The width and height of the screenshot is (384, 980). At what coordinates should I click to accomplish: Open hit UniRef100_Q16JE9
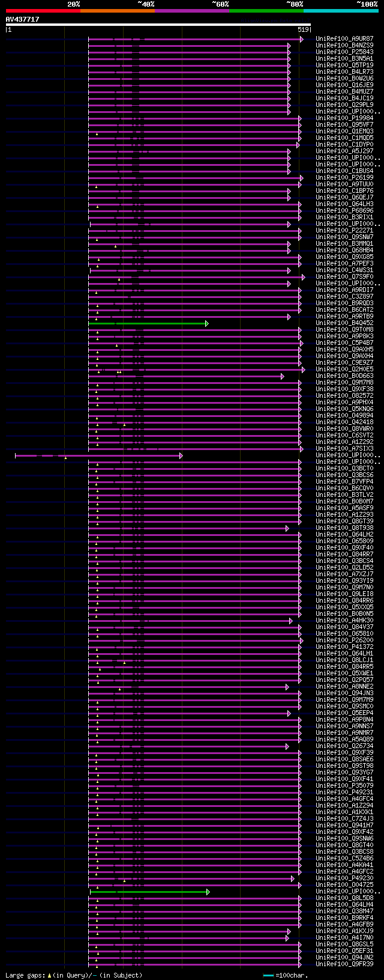tap(344, 85)
